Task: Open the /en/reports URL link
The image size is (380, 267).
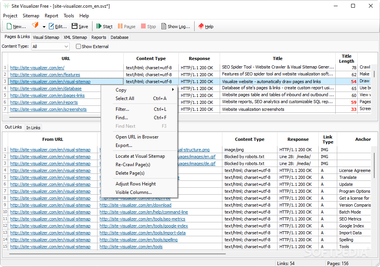Action: [44, 103]
